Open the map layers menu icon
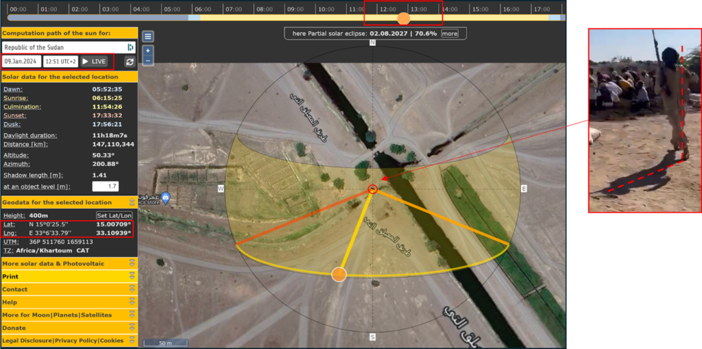This screenshot has width=702, height=349. point(148,36)
